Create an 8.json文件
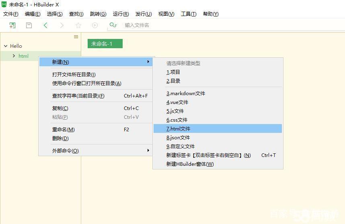The image size is (345, 224). click(x=218, y=137)
